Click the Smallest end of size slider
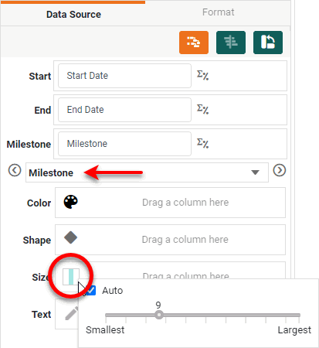This screenshot has height=348, width=319. (105, 330)
